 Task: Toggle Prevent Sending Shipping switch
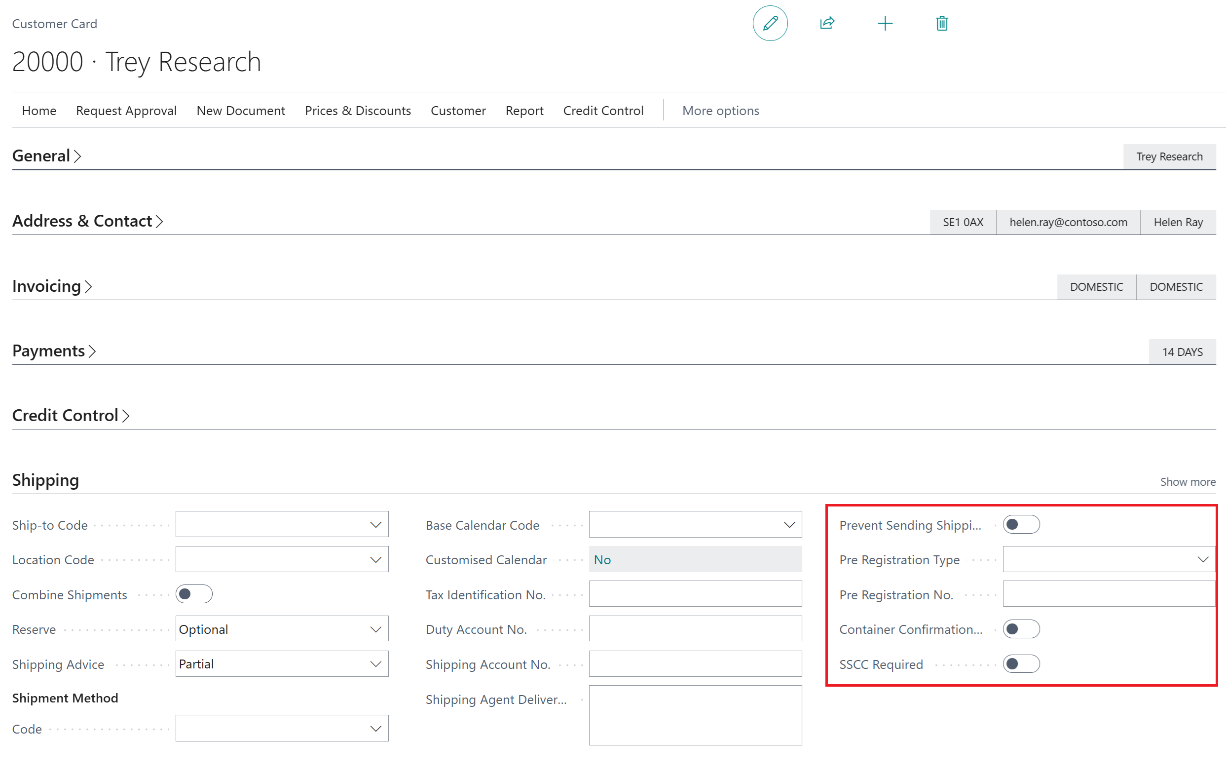(1021, 525)
